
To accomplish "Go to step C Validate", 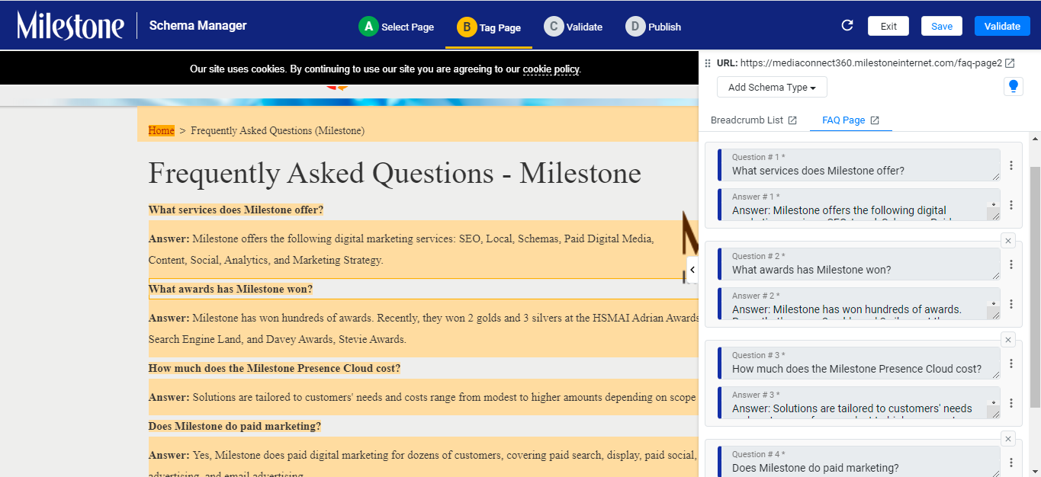I will 574,27.
